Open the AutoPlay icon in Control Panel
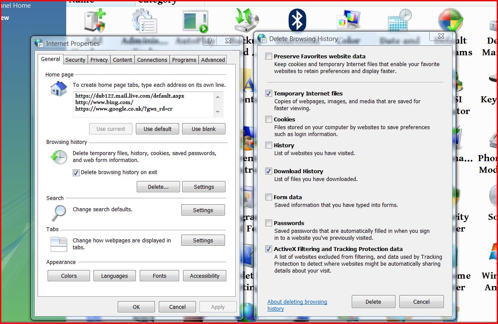This screenshot has height=324, width=498. click(196, 21)
